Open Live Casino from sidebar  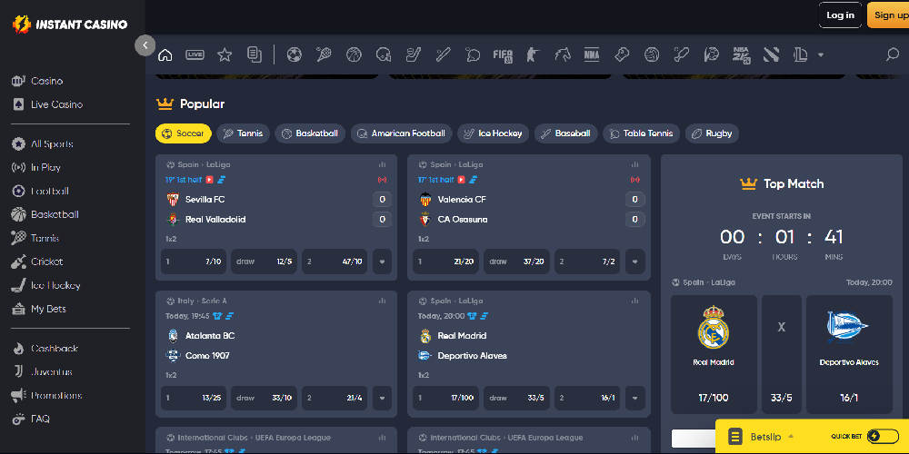[56, 104]
